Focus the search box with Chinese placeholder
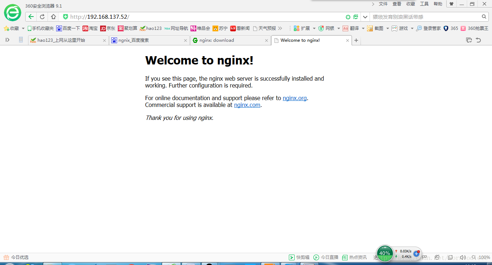Screen dimensions: 492x265 coord(425,17)
